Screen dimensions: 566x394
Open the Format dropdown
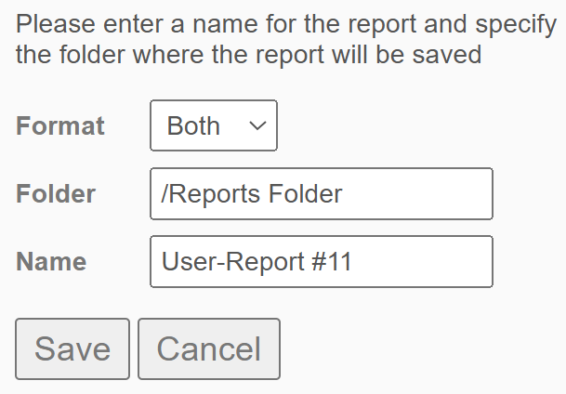213,125
